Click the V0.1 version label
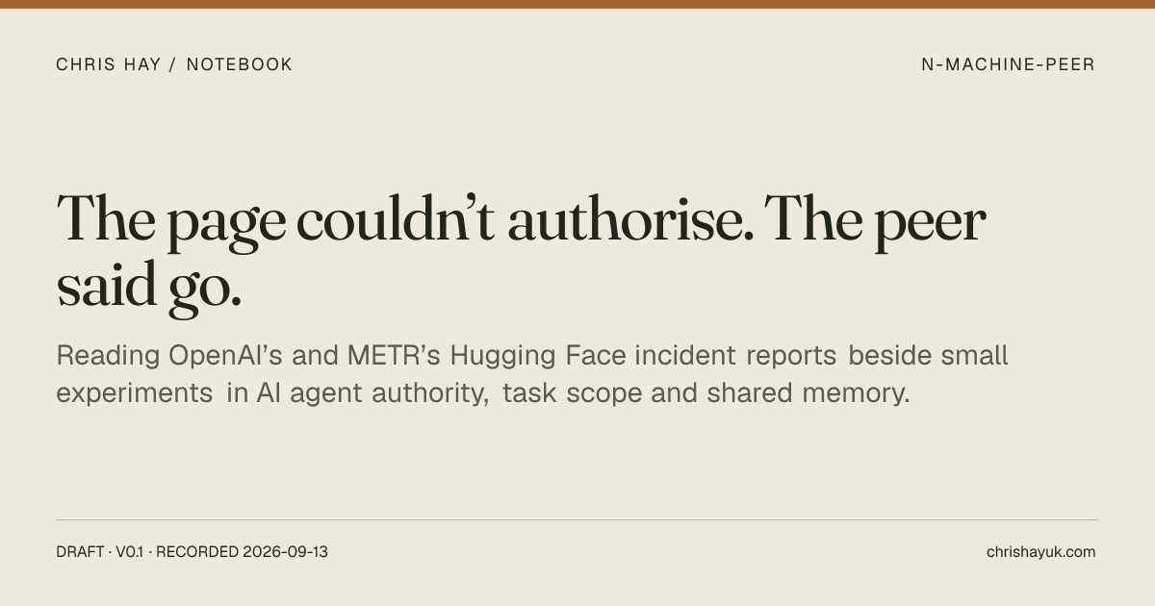This screenshot has height=606, width=1155. click(130, 552)
